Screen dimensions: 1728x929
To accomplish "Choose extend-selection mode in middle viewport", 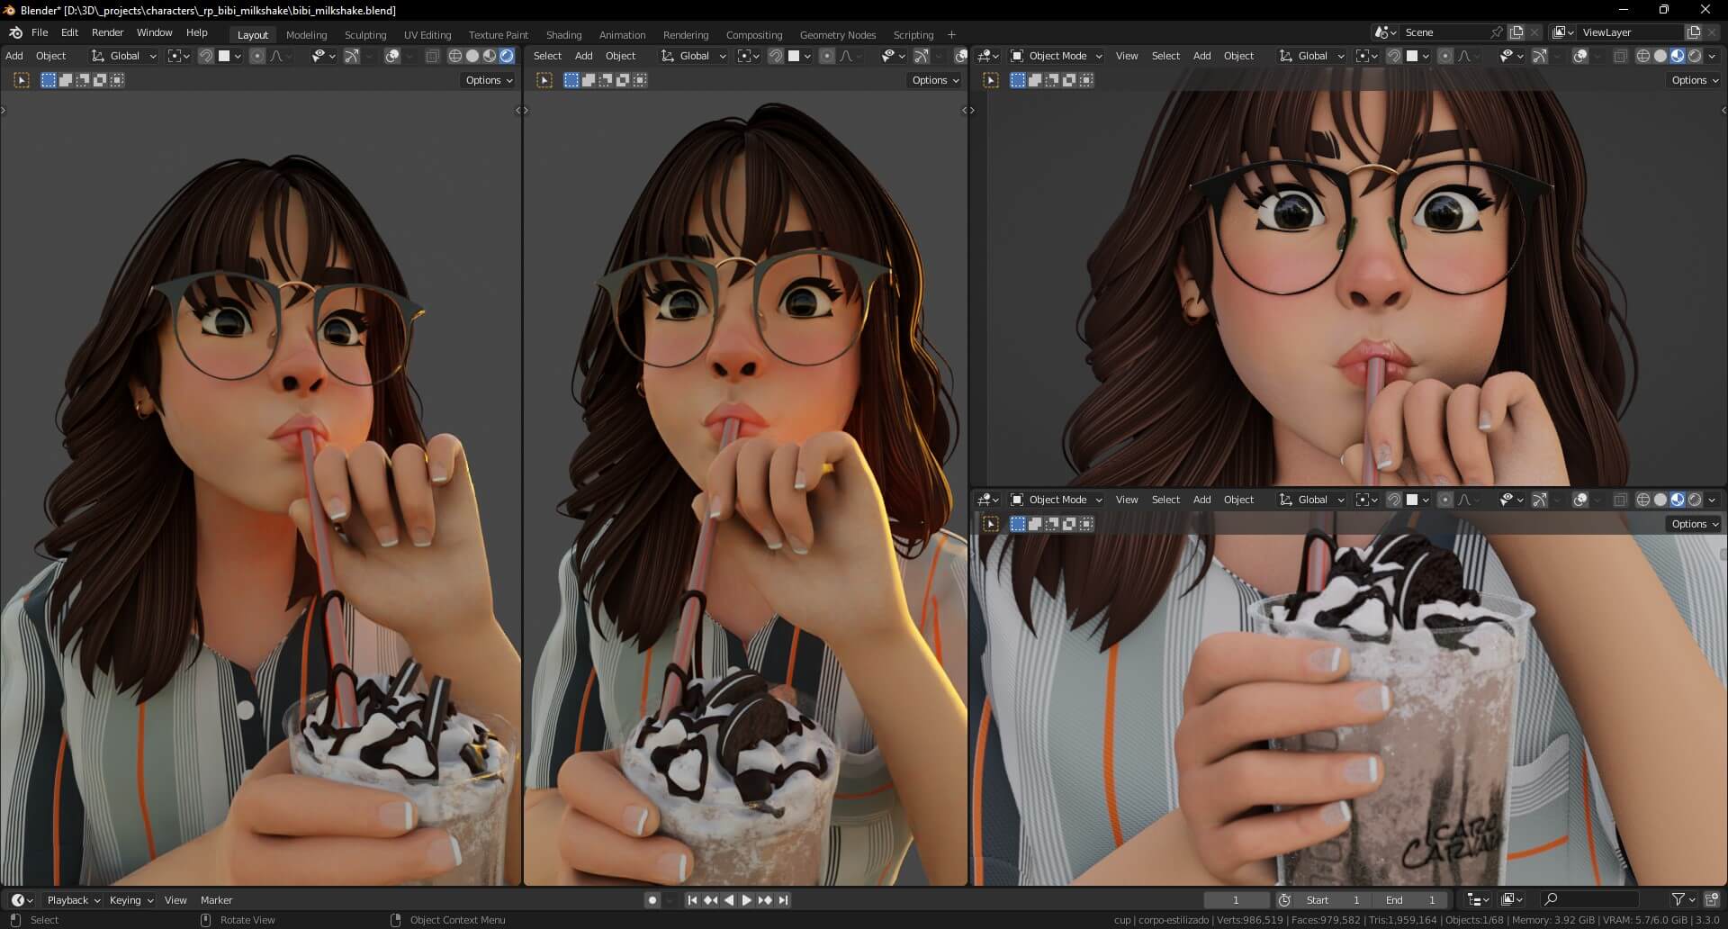I will 589,80.
